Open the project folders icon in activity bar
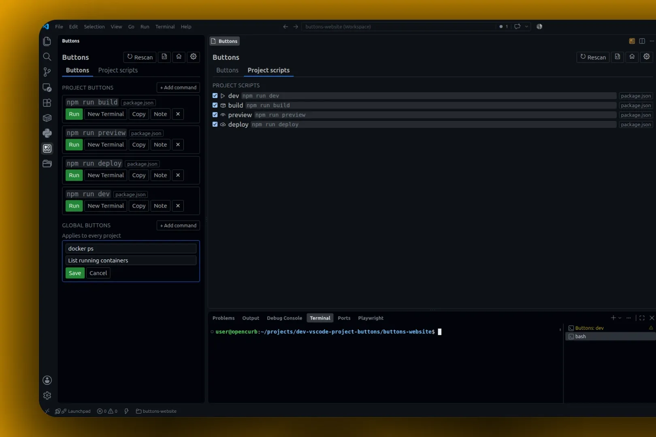This screenshot has height=437, width=656. 47,164
